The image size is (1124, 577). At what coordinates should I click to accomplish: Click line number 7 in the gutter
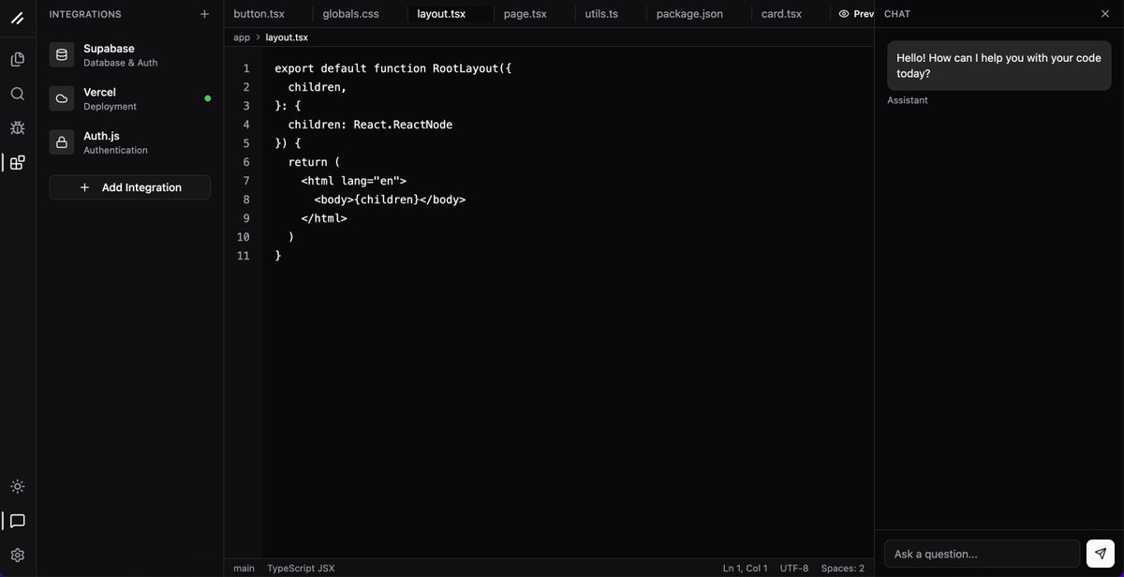point(245,181)
